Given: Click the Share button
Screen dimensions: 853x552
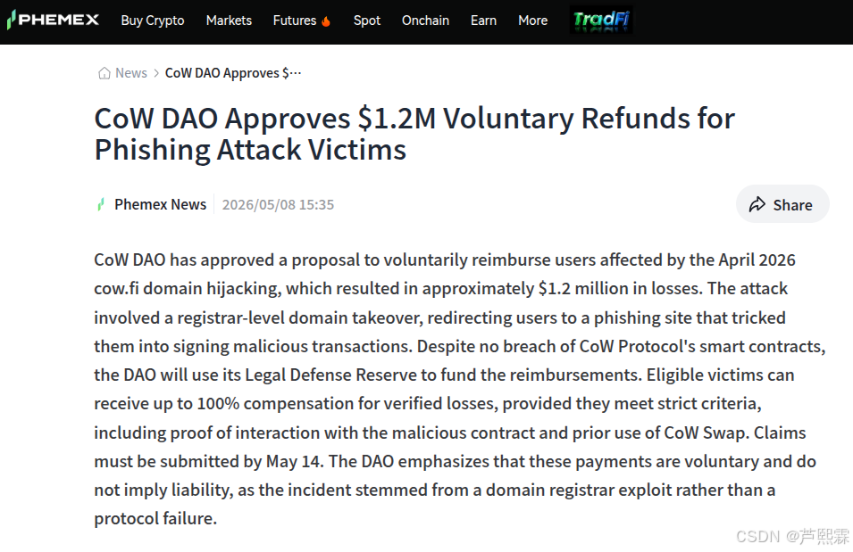Looking at the screenshot, I should click(782, 204).
